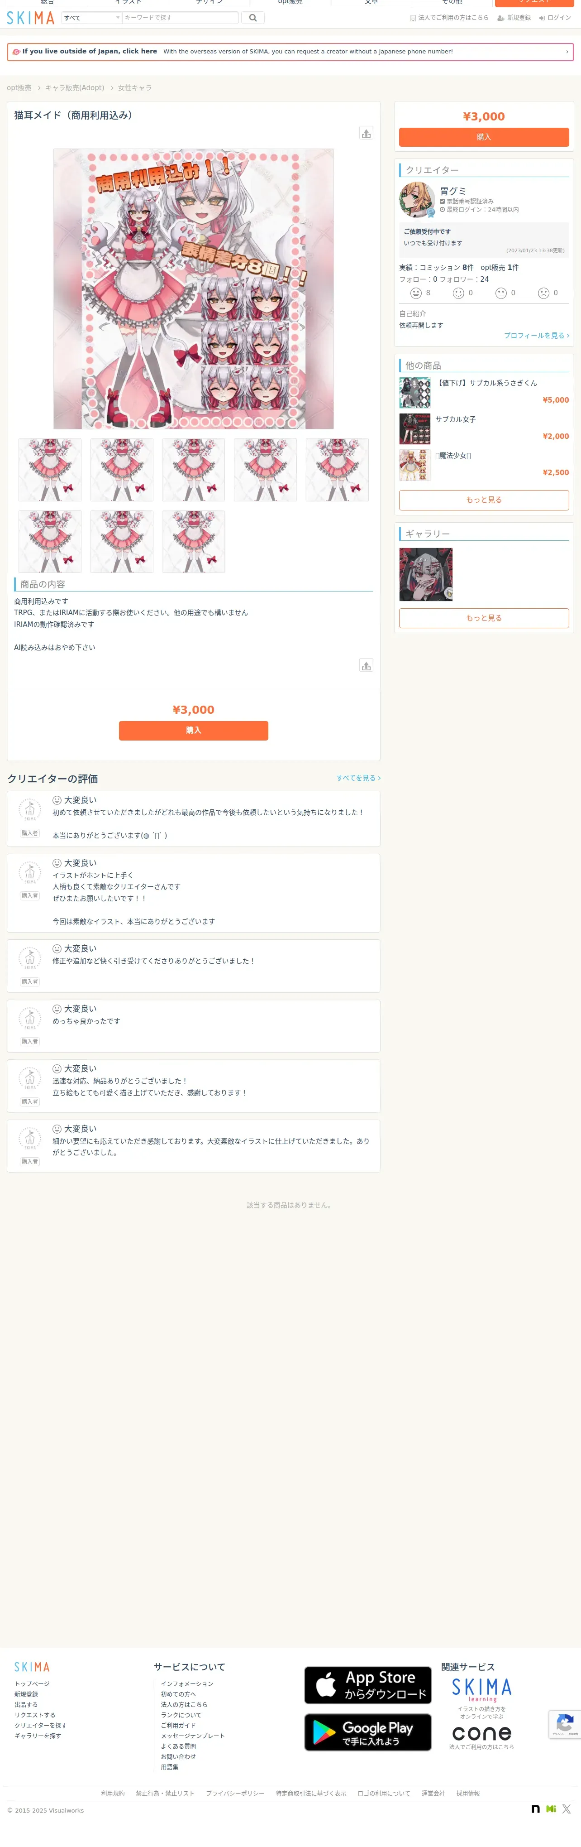
Task: Open the サブカル系うさぎくん product thumbnail
Action: pos(415,392)
